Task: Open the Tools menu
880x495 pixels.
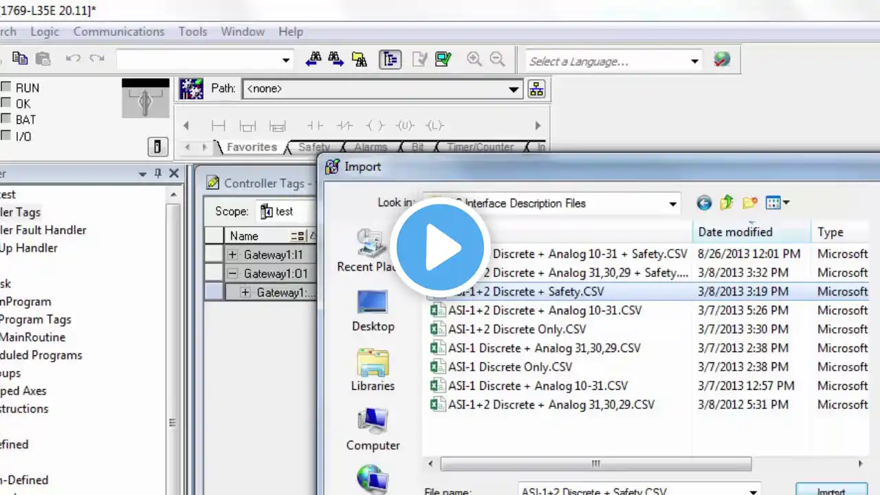Action: 192,32
